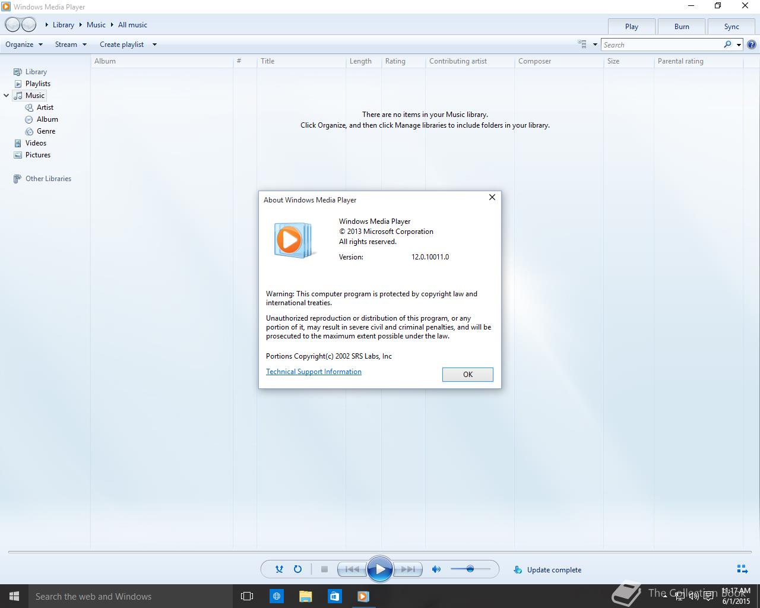Open the Stream menu
The image size is (760, 608).
coord(71,45)
